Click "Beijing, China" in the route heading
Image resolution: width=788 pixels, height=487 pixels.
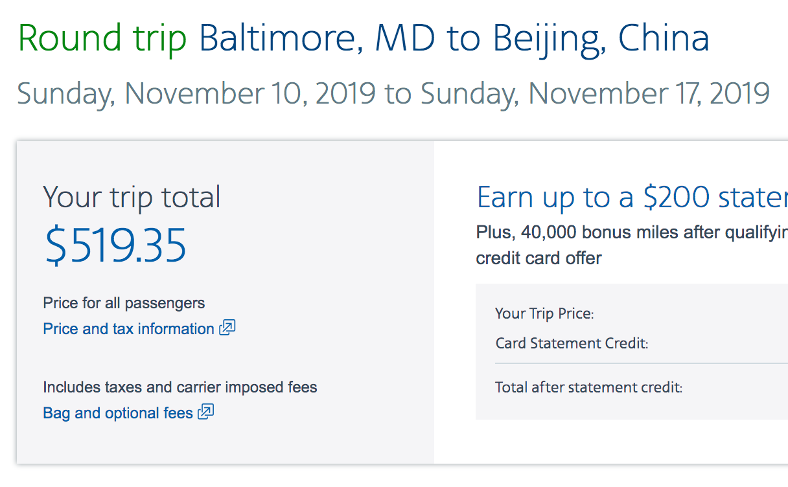[601, 39]
